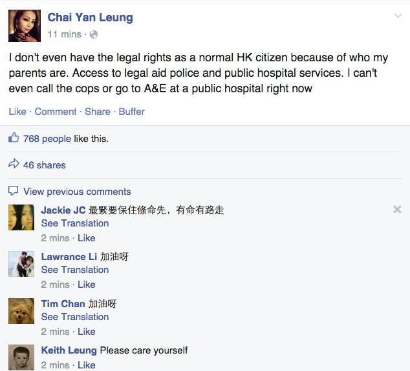The width and height of the screenshot is (410, 371).
Task: Open Chai Yan Leung's profile picture
Action: point(25,25)
